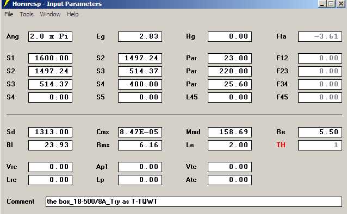This screenshot has height=214, width=347.
Task: Click the S2 field in the row starting with S1
Action: click(140, 58)
